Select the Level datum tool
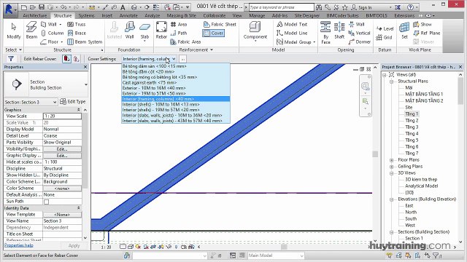The image size is (467, 262). pyautogui.click(x=385, y=28)
